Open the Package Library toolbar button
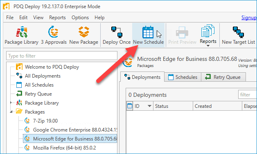This screenshot has height=154, width=257. [21, 35]
